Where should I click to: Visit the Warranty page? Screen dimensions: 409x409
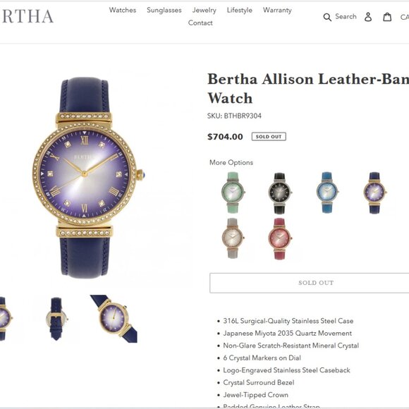pyautogui.click(x=277, y=10)
